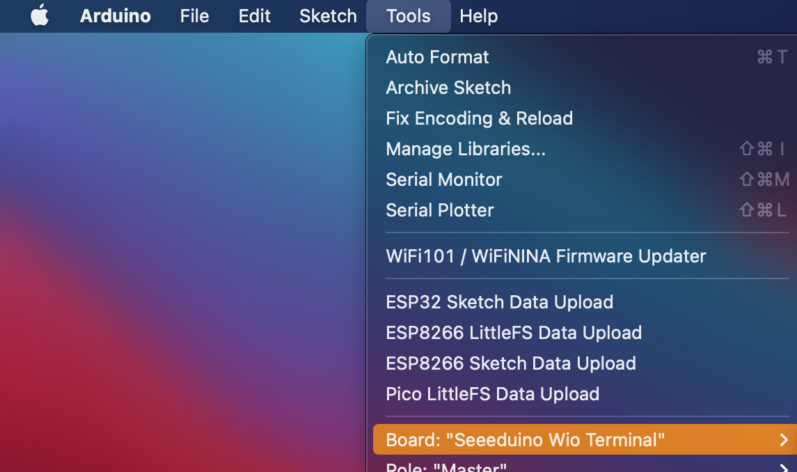Close the open Tools menu

point(408,16)
